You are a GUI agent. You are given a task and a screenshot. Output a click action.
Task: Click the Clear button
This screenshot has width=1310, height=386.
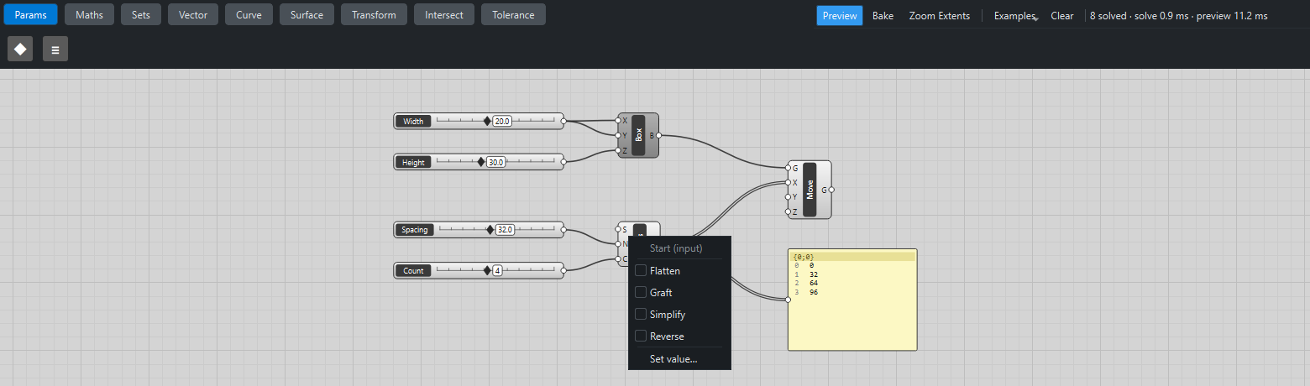[x=1062, y=15]
